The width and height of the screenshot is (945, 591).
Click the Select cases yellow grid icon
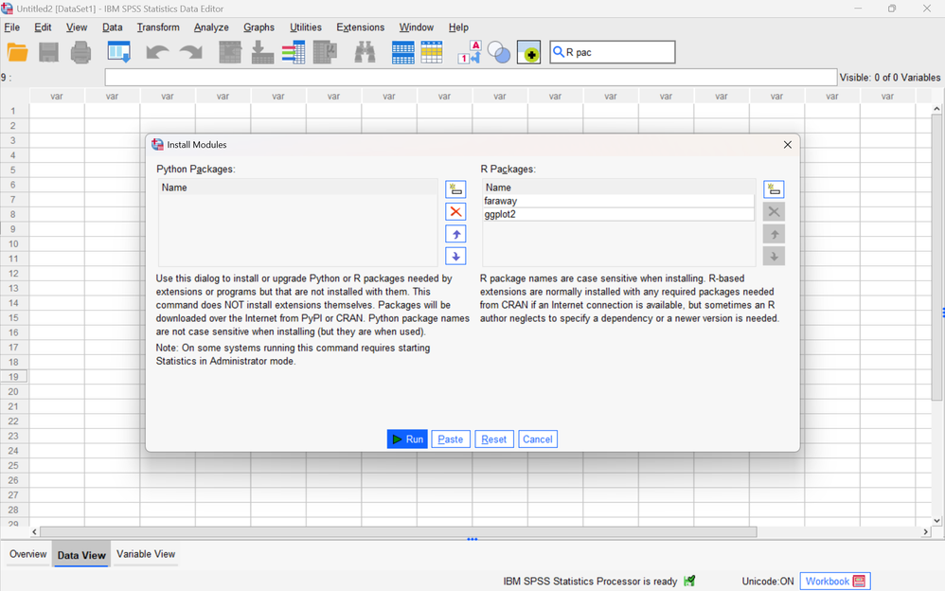432,52
